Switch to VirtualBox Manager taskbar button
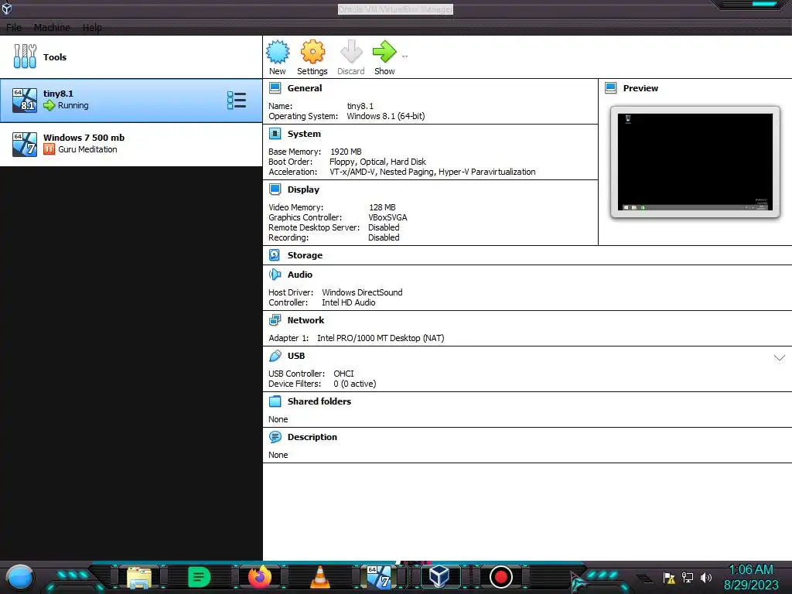Image resolution: width=792 pixels, height=594 pixels. (439, 577)
